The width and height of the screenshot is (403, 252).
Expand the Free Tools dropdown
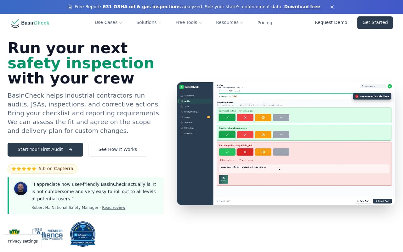(189, 23)
